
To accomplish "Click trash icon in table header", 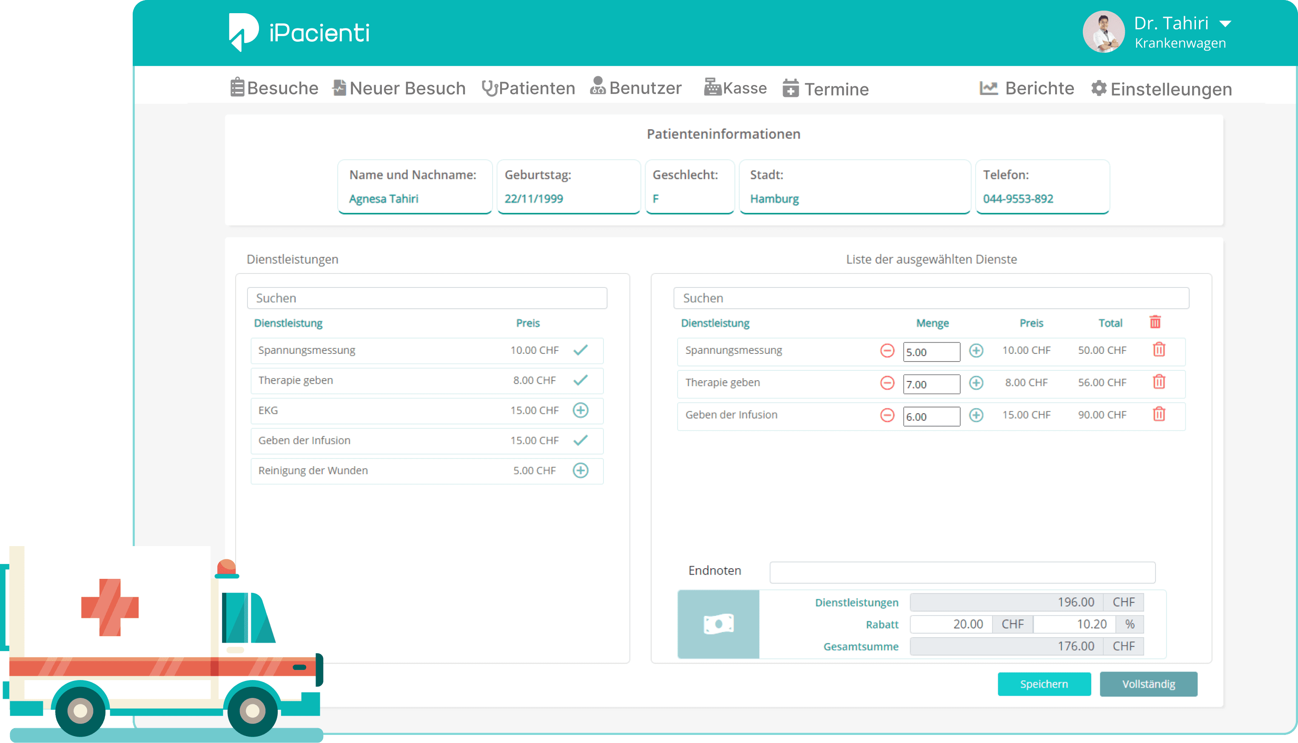I will (1155, 322).
